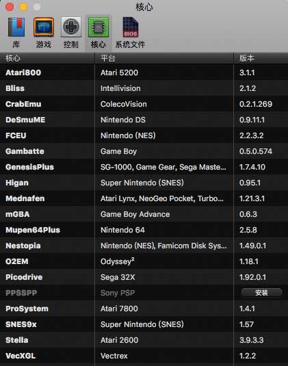Select the Atari800 core row

144,73
